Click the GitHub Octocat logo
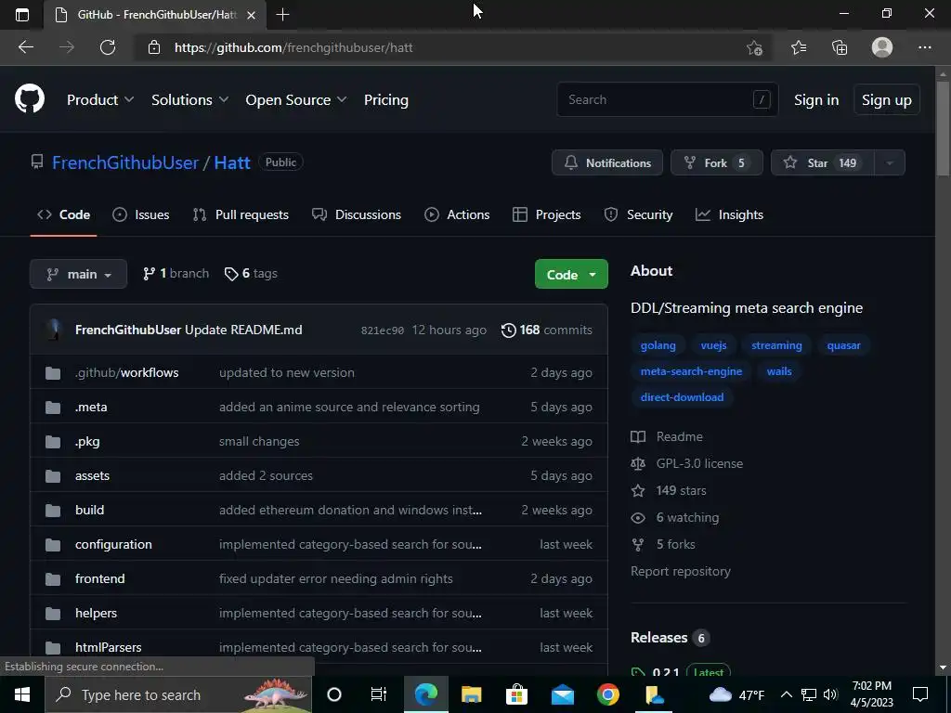The height and width of the screenshot is (713, 951). point(30,98)
